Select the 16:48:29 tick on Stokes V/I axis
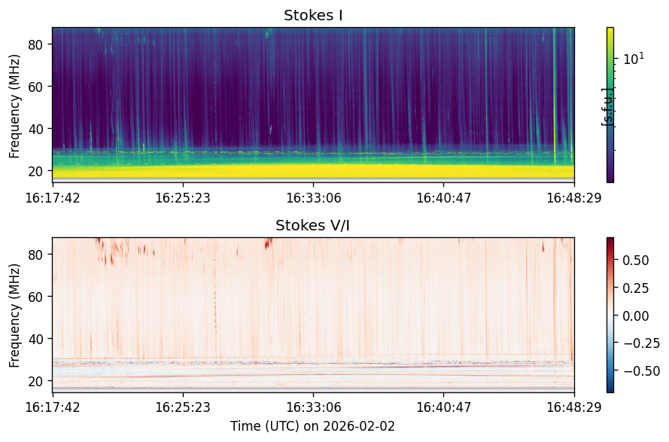The width and height of the screenshot is (669, 442). coord(574,407)
